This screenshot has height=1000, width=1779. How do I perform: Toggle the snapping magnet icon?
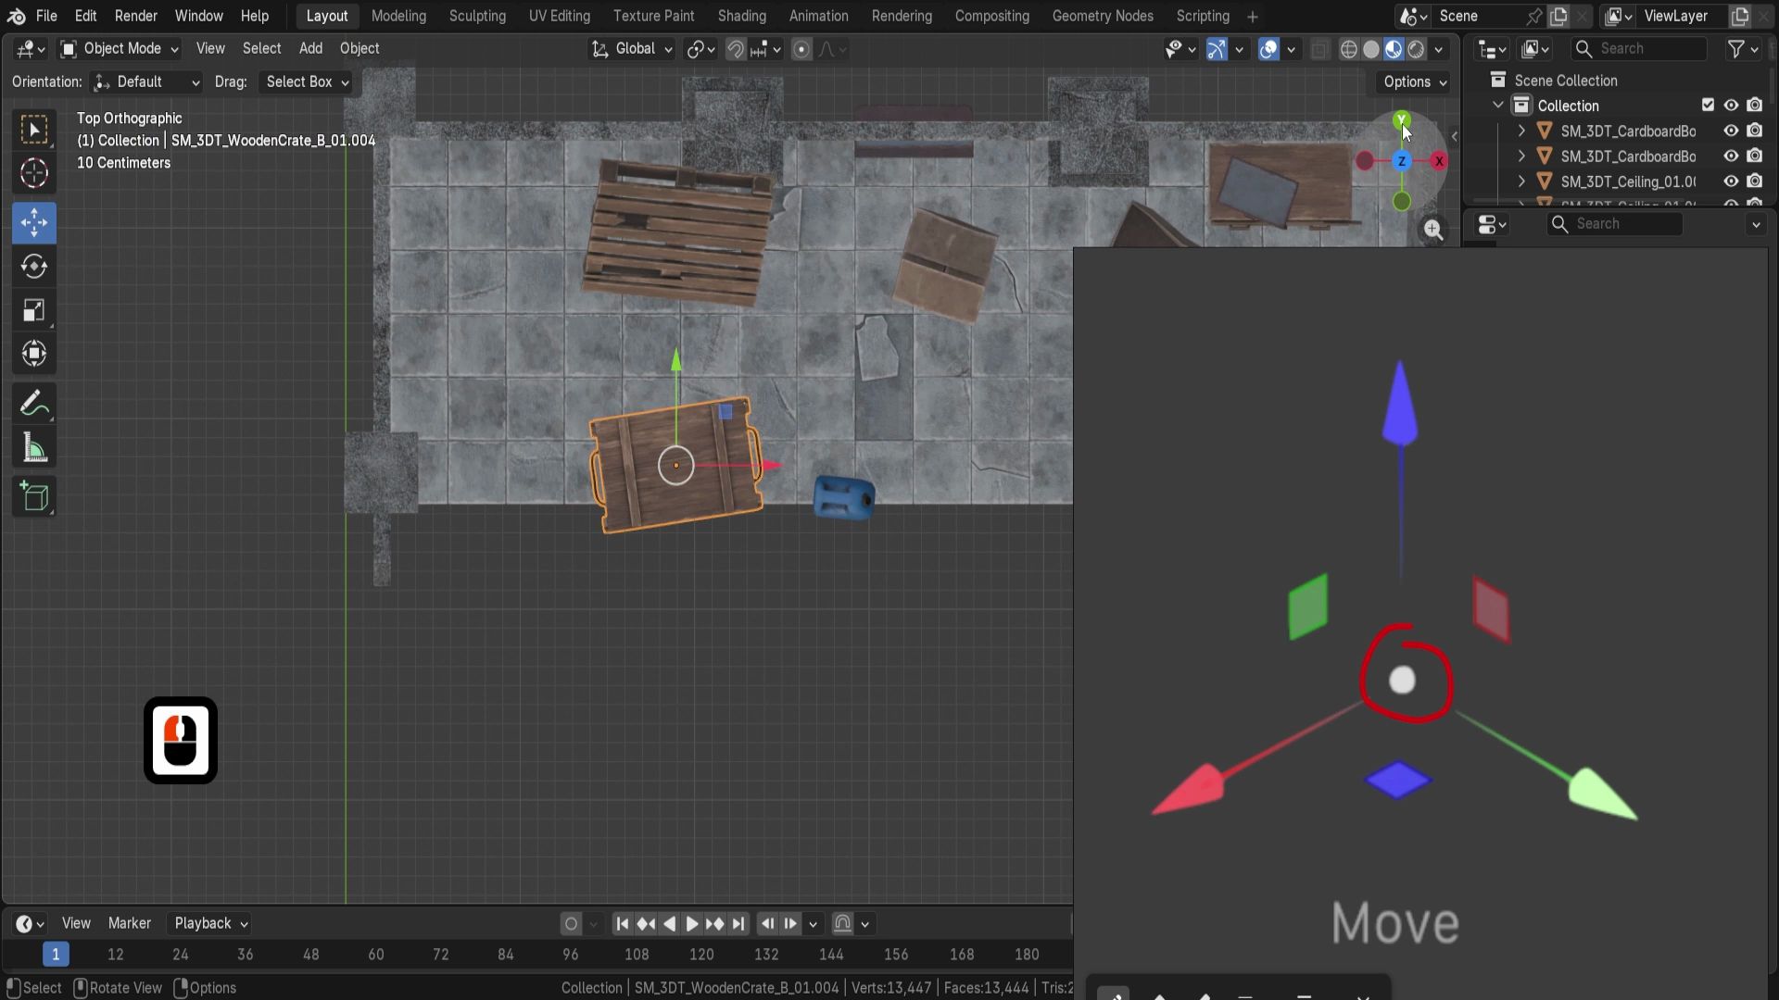[735, 49]
